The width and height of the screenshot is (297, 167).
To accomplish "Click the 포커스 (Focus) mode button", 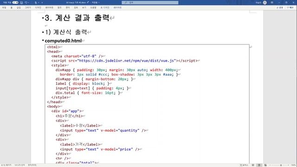I will coord(244,165).
